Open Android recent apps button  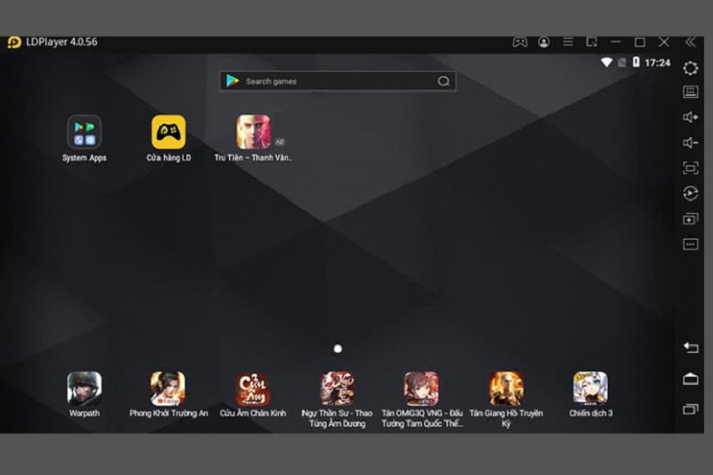pyautogui.click(x=690, y=409)
